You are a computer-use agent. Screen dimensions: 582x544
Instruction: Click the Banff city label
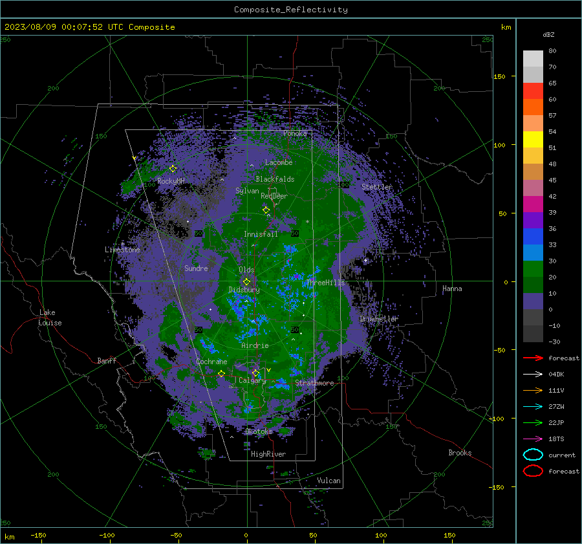(107, 360)
